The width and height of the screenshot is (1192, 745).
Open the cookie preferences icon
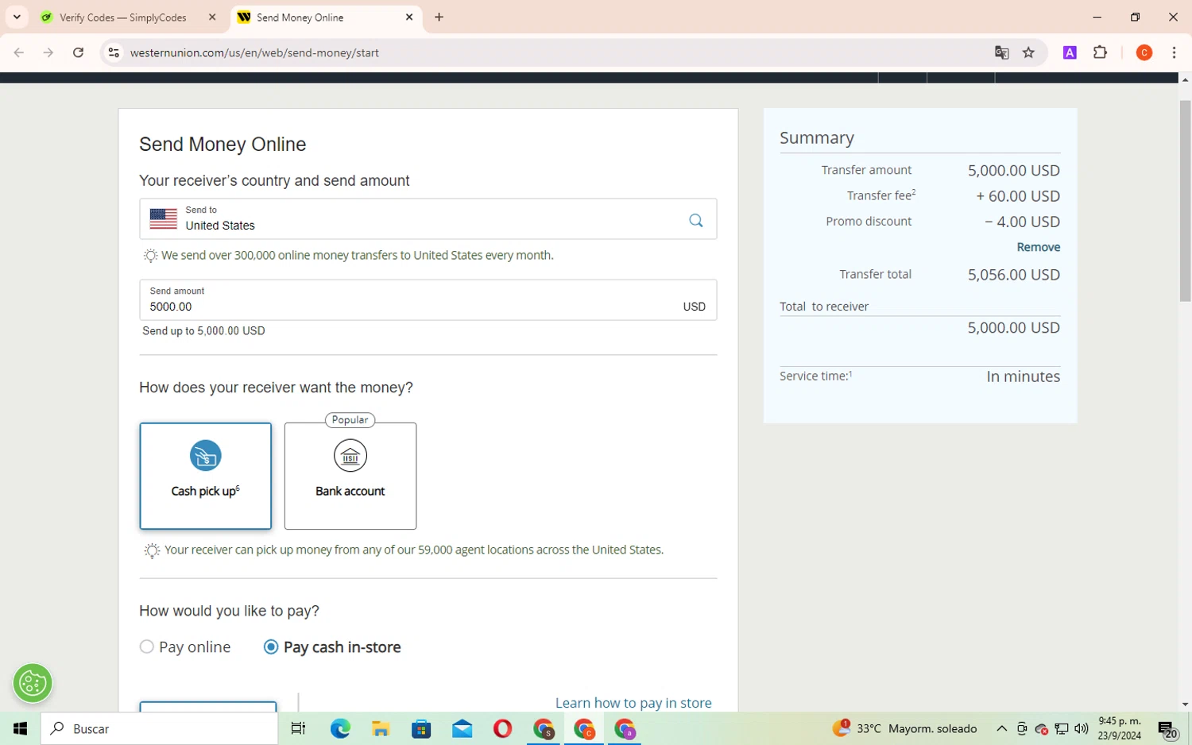pos(33,683)
